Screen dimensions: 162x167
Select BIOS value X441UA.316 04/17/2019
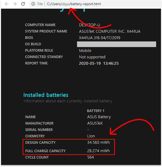pos(100,38)
